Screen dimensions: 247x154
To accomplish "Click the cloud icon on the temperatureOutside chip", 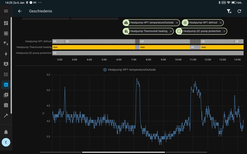I will point(126,22).
